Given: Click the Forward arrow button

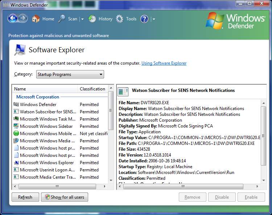Looking at the screenshot, I should click(x=23, y=19).
